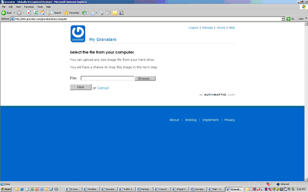This screenshot has width=308, height=192.
Task: Click the Messenger toolbar icon
Action: tap(121, 13)
